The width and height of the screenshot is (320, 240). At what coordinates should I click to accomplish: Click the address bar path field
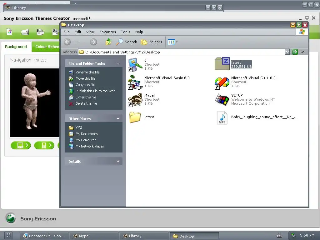coord(182,52)
